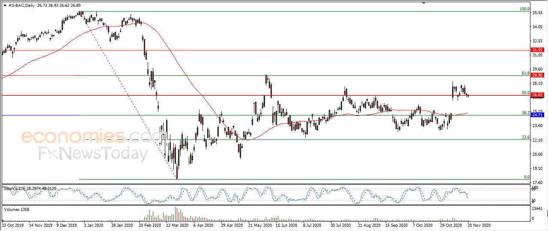This screenshot has width=548, height=231.
Task: Select the #S-BAC,Daily chart title text
Action: click(22, 5)
